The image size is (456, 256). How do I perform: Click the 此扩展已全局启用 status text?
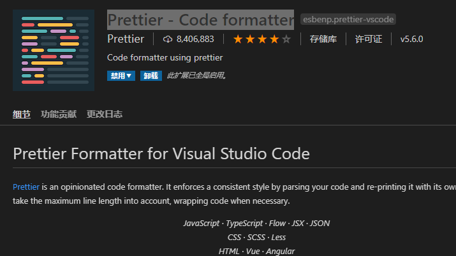[197, 76]
